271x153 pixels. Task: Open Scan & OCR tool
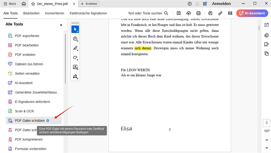pyautogui.click(x=34, y=111)
